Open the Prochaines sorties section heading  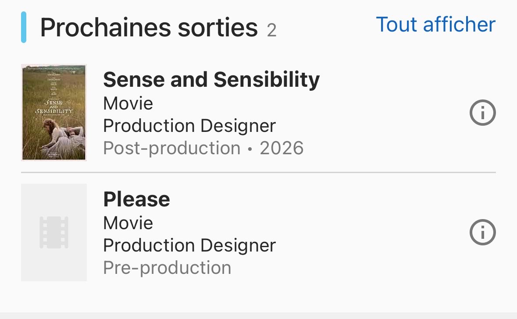(x=149, y=27)
